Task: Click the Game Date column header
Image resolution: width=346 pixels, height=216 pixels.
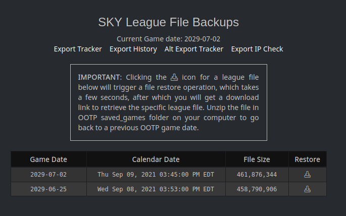Action: tap(48, 159)
